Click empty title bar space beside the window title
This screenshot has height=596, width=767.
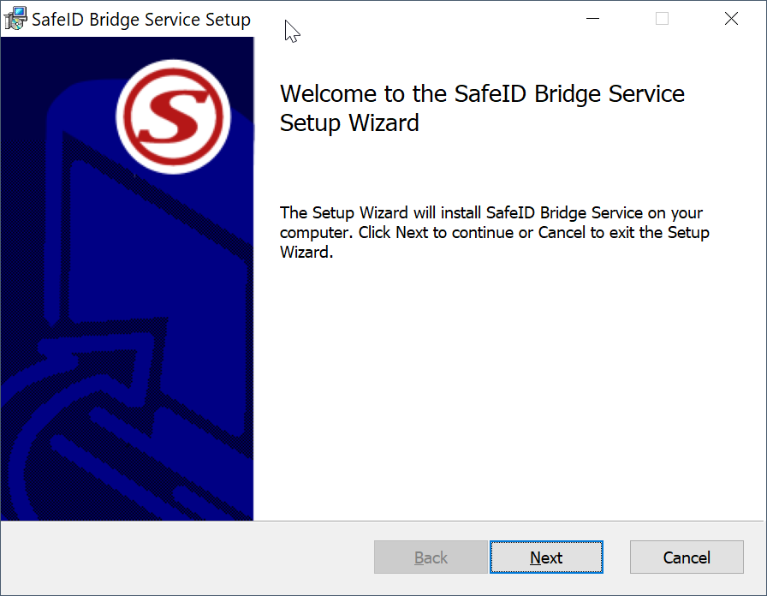tap(428, 19)
